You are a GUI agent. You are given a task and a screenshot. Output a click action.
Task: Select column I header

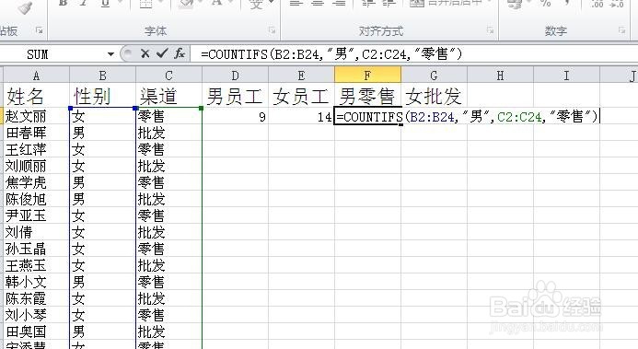566,76
